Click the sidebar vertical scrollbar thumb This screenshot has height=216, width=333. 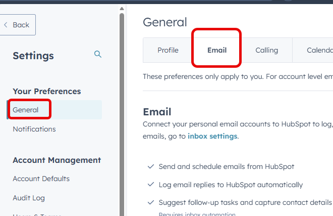coord(122,101)
